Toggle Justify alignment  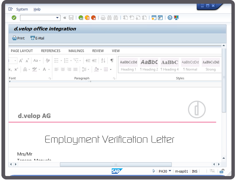(75, 69)
